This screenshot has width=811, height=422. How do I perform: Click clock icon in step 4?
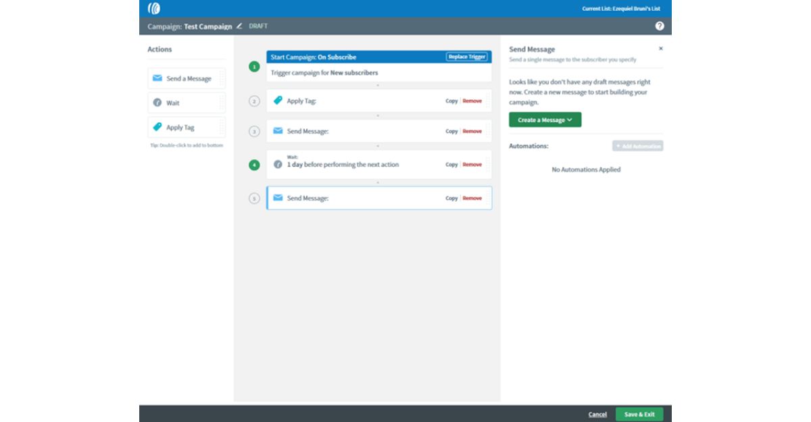click(x=278, y=164)
